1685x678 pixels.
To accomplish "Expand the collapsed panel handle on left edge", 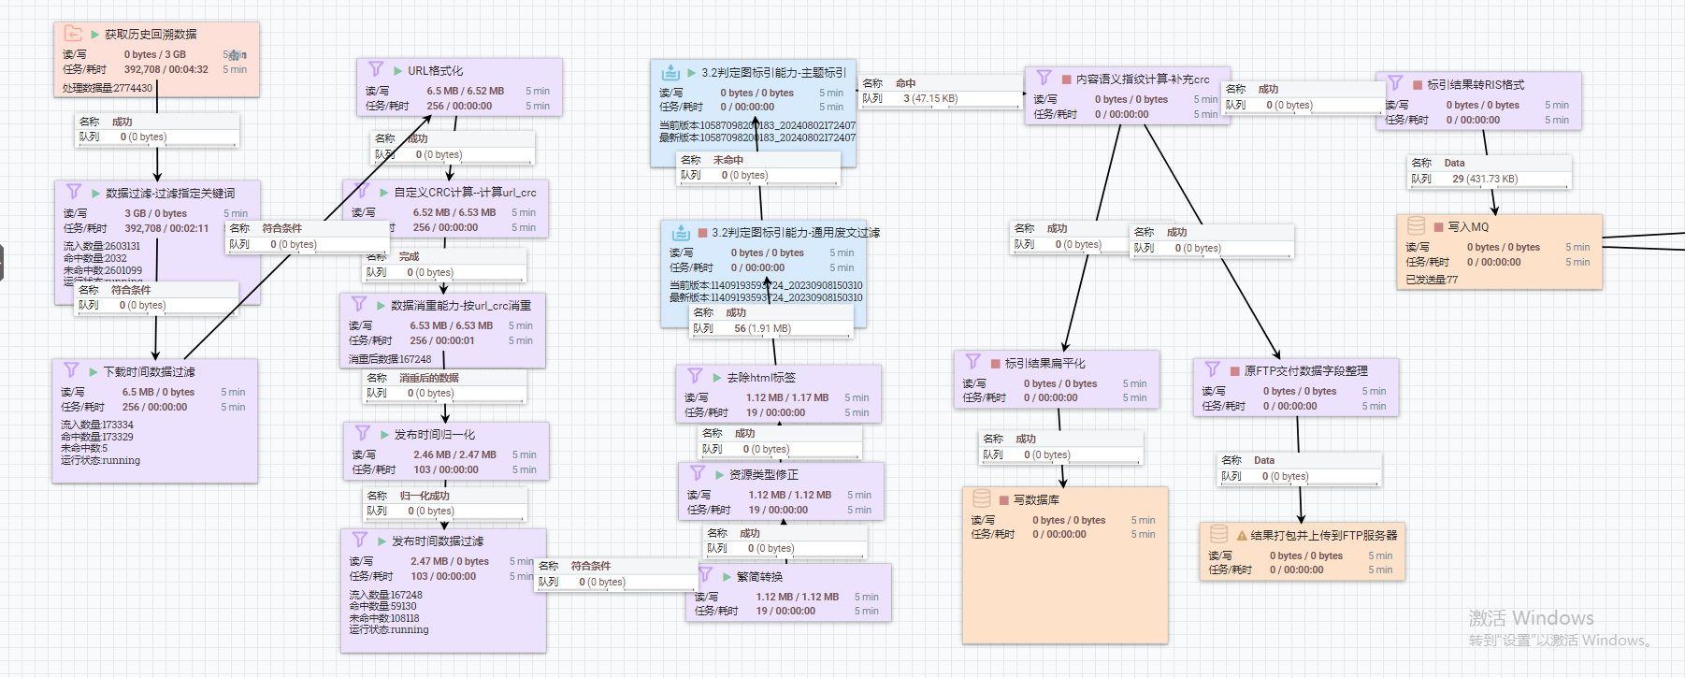I will coord(2,263).
